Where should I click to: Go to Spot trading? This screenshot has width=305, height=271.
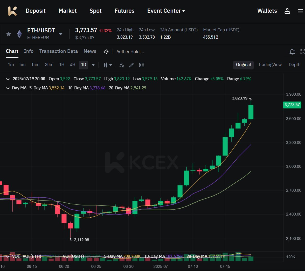coord(95,11)
